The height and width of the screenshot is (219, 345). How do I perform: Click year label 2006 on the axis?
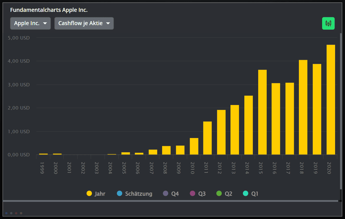tap(138, 168)
